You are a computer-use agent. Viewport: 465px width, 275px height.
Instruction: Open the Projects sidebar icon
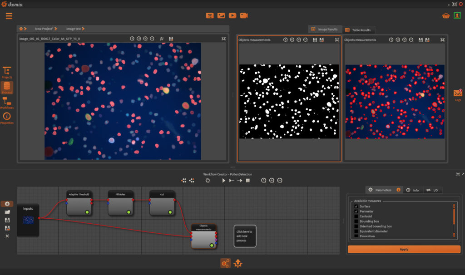click(x=7, y=71)
